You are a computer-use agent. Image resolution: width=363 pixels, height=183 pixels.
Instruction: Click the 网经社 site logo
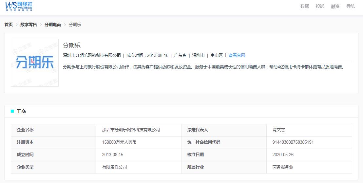point(19,6)
